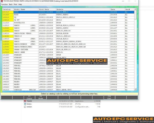Select the VERSO-S model name

[x=18, y=36]
